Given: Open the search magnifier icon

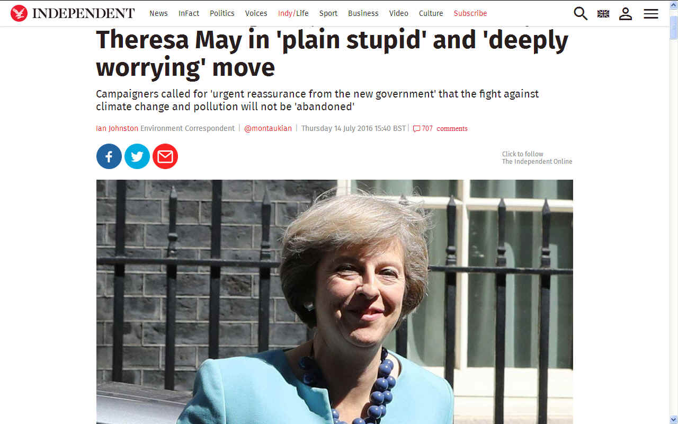Looking at the screenshot, I should click(x=581, y=13).
